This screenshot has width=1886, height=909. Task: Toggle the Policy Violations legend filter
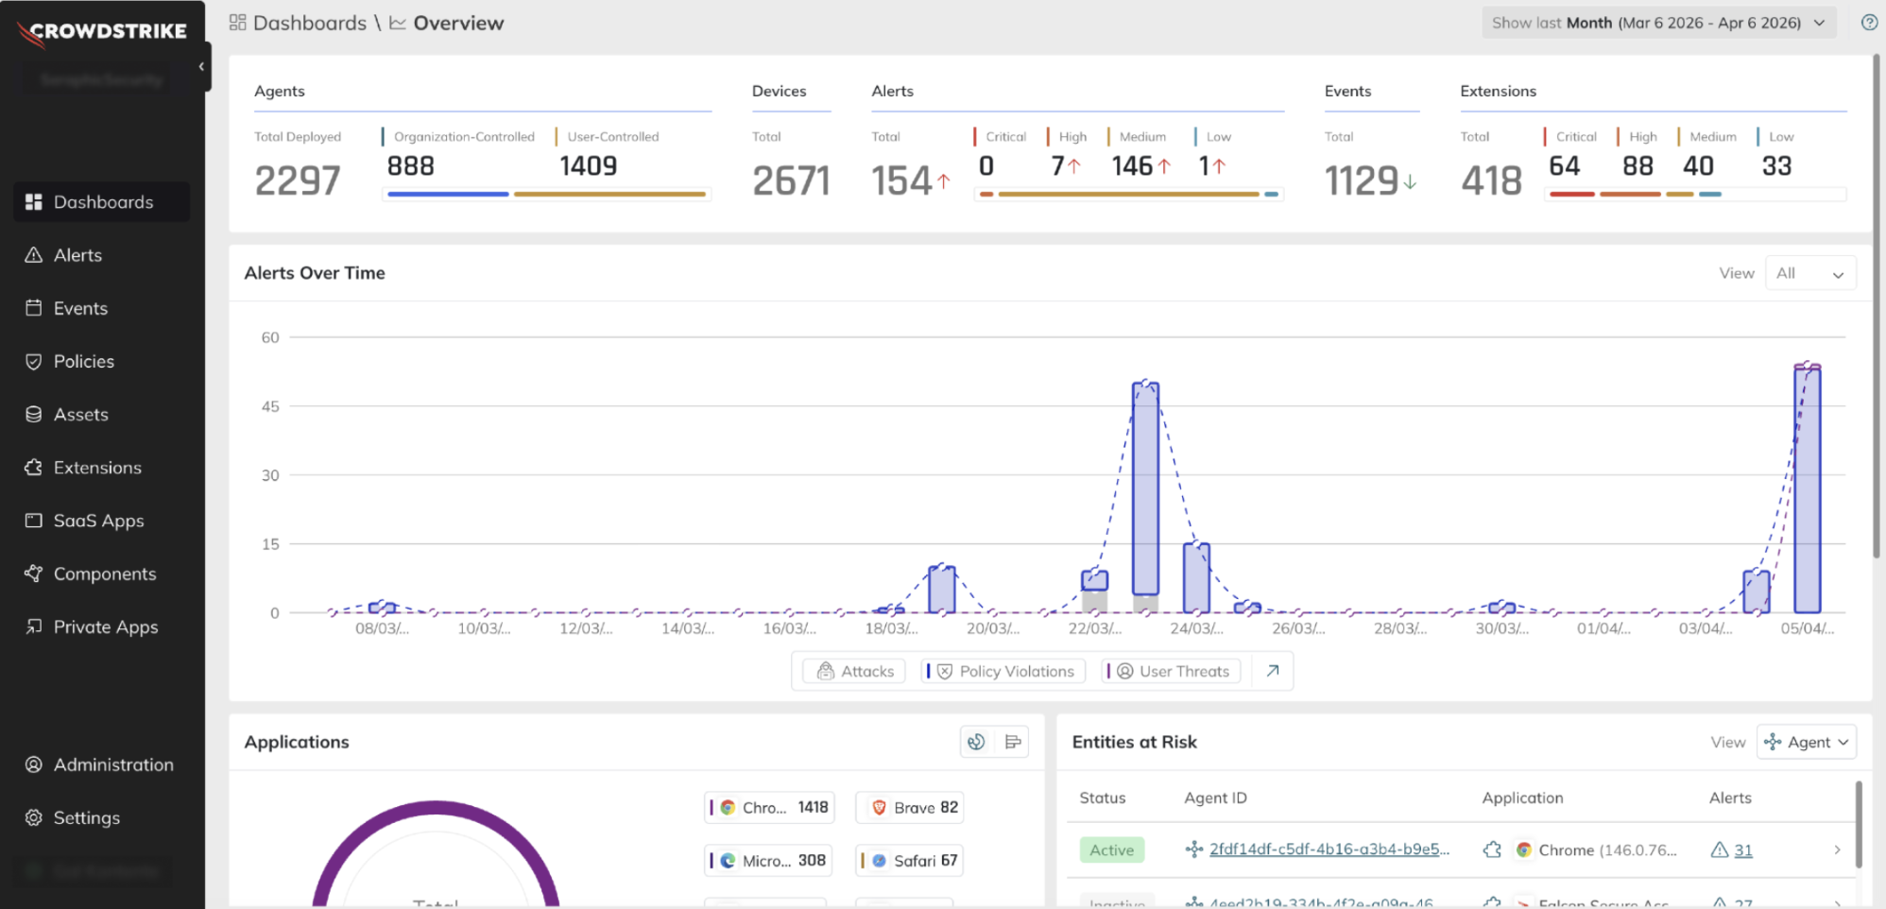pos(1003,671)
